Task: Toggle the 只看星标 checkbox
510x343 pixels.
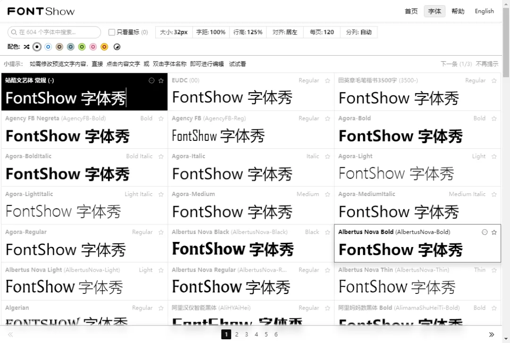Action: 111,32
